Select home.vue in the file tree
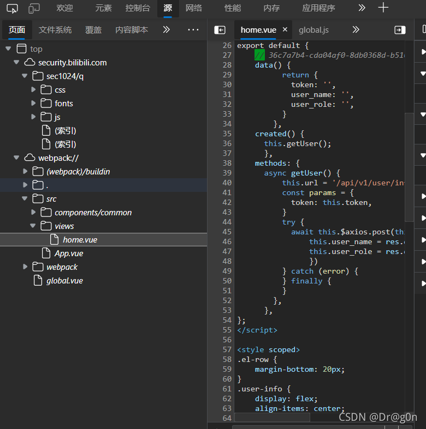Image resolution: width=426 pixels, height=429 pixels. coord(103,240)
